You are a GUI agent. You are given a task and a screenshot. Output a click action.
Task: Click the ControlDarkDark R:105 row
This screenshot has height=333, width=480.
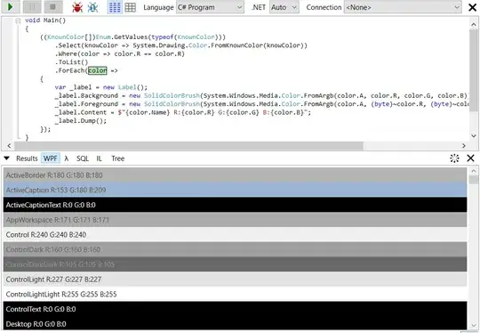[x=235, y=264]
